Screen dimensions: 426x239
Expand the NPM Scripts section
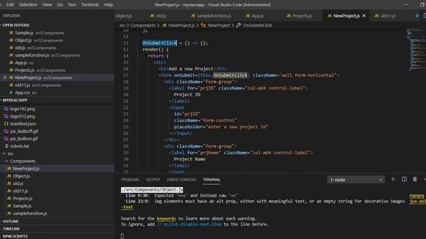[15, 236]
